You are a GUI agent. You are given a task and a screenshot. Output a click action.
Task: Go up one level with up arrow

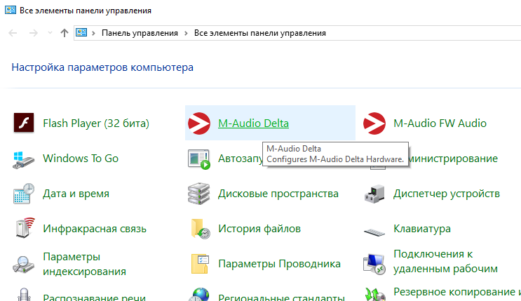point(65,32)
